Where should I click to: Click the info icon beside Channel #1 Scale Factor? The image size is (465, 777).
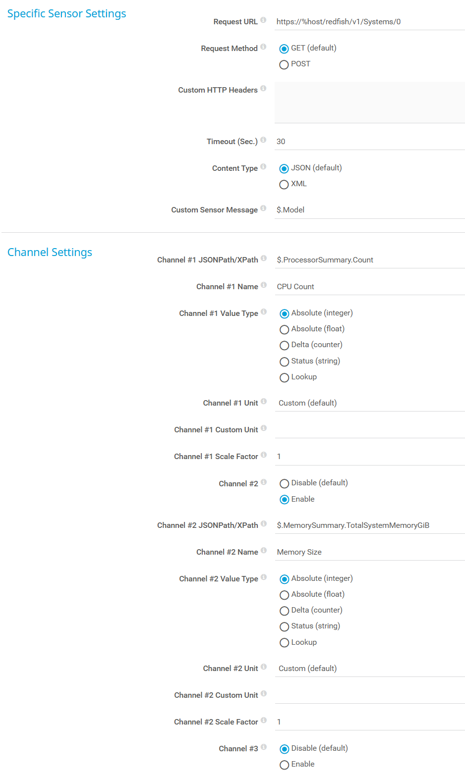(x=264, y=455)
